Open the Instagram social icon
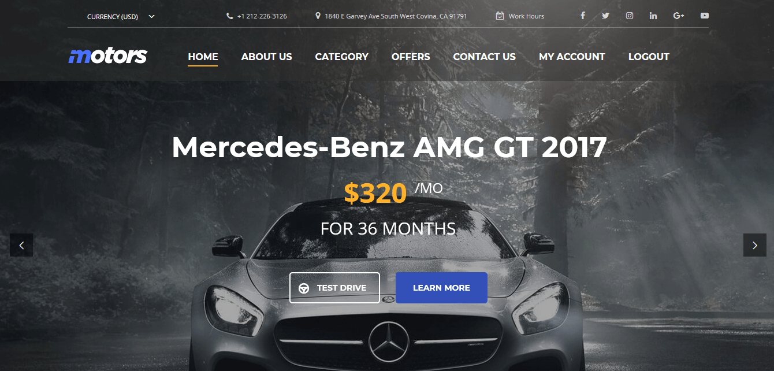Image resolution: width=774 pixels, height=371 pixels. (x=630, y=16)
